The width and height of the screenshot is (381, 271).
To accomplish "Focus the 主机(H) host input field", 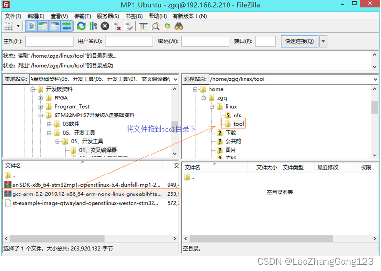I will tap(49, 41).
